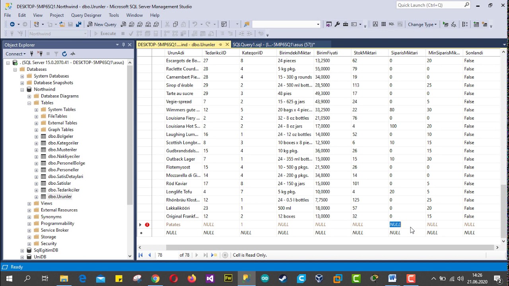Navigate backward with the blue arrow
This screenshot has width=509, height=286.
point(12,24)
